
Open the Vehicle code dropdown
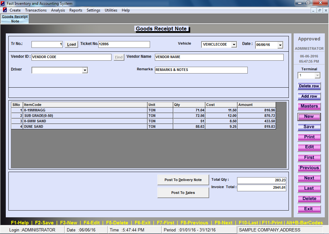click(x=234, y=45)
